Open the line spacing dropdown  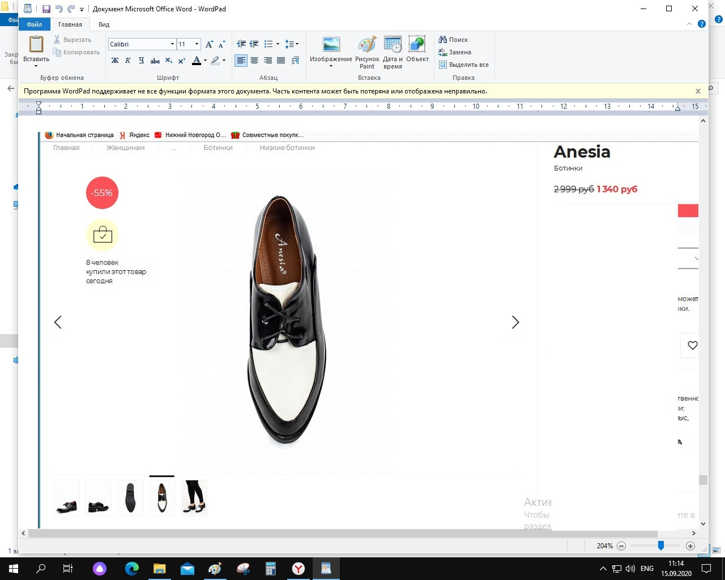[292, 44]
